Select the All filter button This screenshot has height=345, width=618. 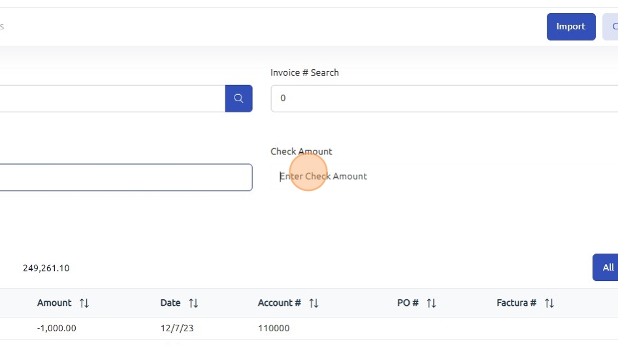[608, 267]
